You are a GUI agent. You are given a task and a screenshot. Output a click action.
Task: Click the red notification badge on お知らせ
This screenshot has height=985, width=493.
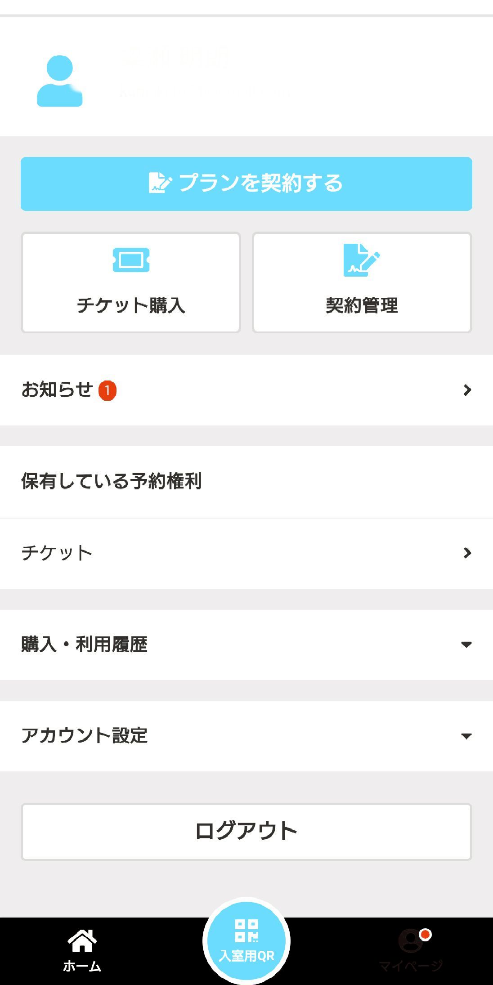(108, 390)
